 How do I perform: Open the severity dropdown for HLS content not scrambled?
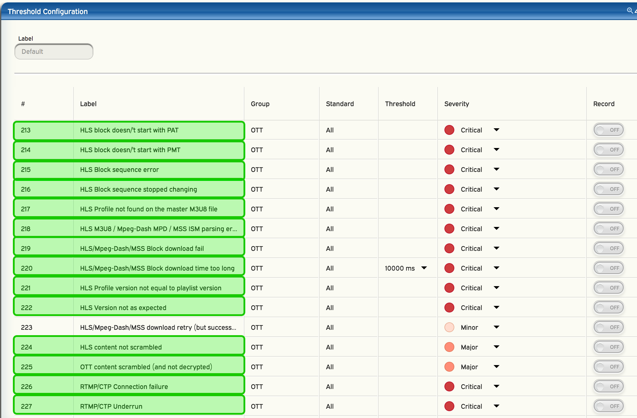pyautogui.click(x=496, y=347)
